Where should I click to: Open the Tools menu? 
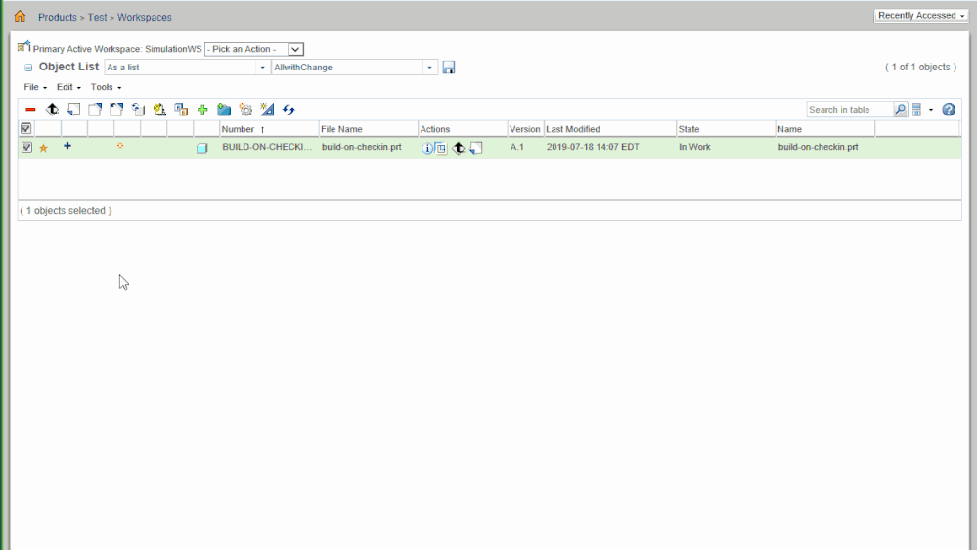(106, 87)
